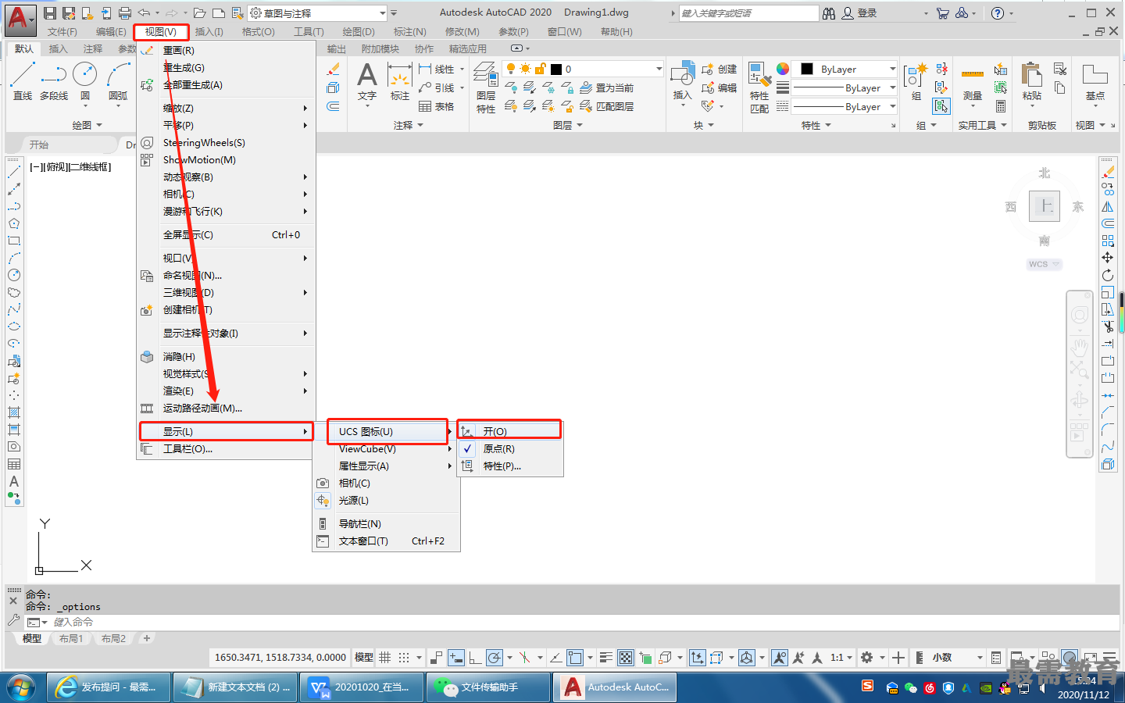Image resolution: width=1125 pixels, height=703 pixels.
Task: Open the units dropdown showing 小数
Action: click(x=957, y=658)
